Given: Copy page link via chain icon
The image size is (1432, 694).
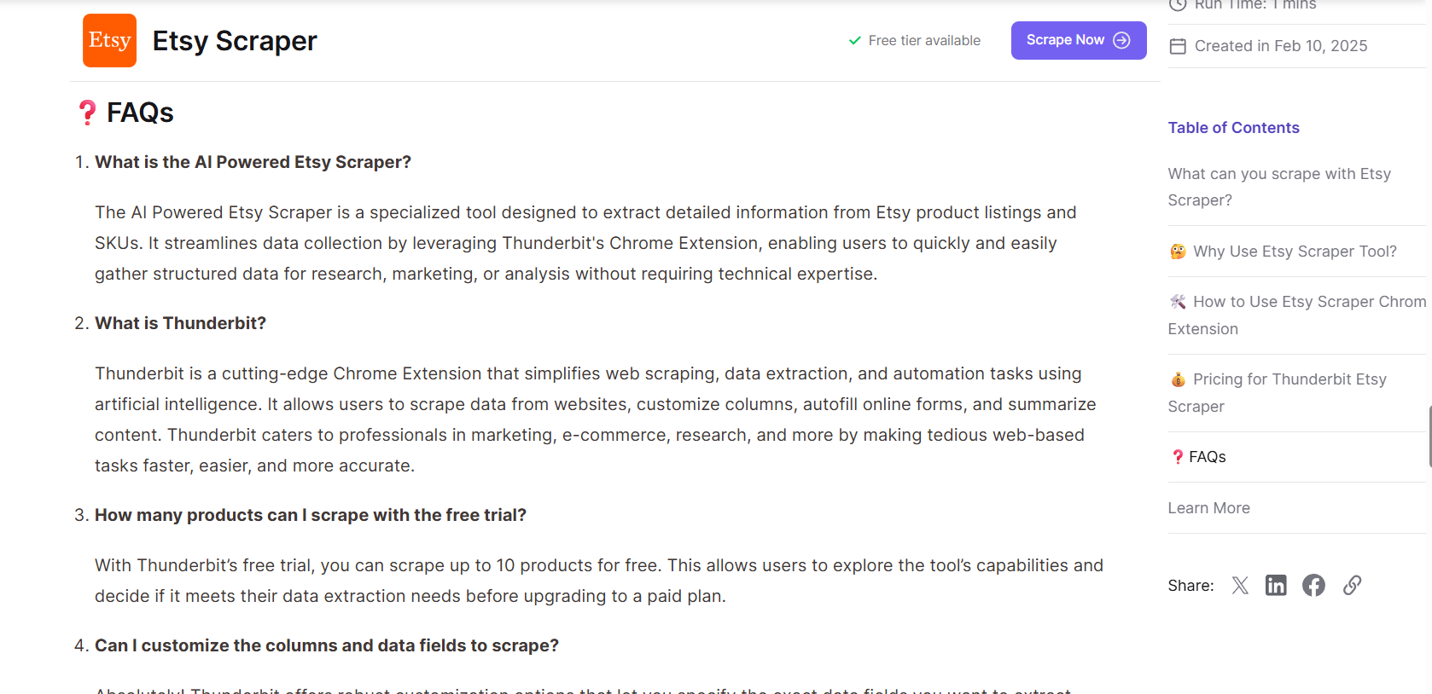Looking at the screenshot, I should coord(1352,585).
